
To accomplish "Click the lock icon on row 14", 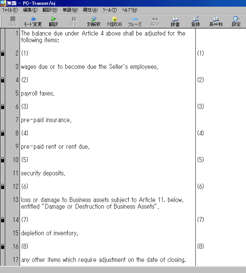I will point(3,220).
